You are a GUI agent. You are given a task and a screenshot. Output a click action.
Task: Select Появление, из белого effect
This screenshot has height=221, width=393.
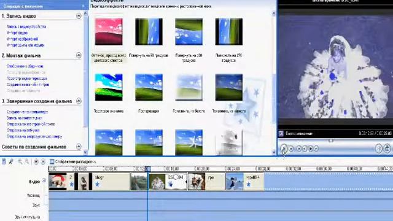(x=189, y=87)
